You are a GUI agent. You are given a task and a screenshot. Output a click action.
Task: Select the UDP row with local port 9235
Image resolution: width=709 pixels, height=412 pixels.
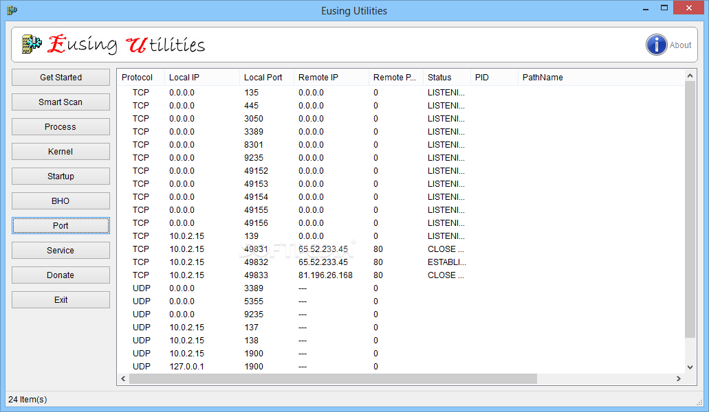[x=401, y=314]
